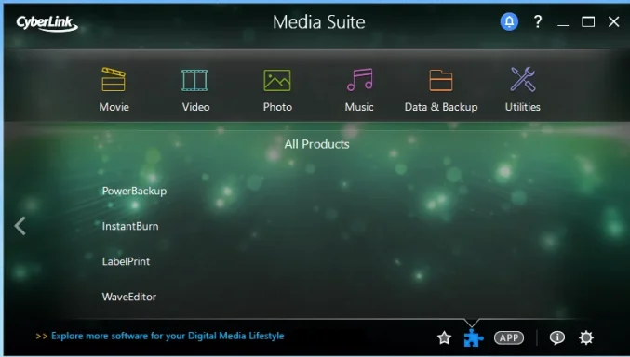Image resolution: width=630 pixels, height=357 pixels.
Task: Open the Utilities category
Action: [522, 89]
